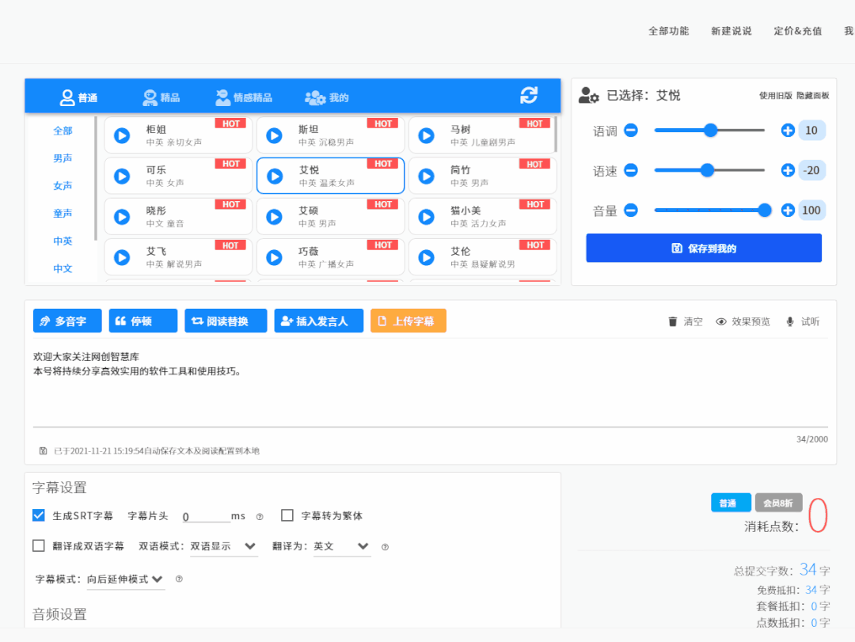Image resolution: width=855 pixels, height=642 pixels.
Task: Uncheck the 生成SRT字幕 checkbox
Action: point(38,515)
